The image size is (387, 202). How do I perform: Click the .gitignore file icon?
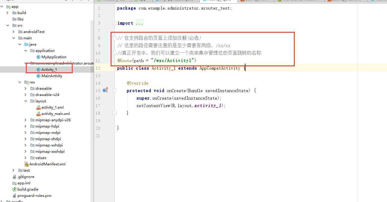pyautogui.click(x=14, y=177)
